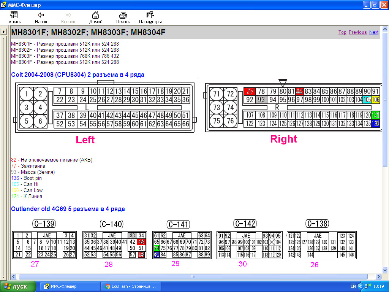The height and width of the screenshot is (292, 389).
Task: Click the horizontal scrollbar thumb
Action: 193,276
